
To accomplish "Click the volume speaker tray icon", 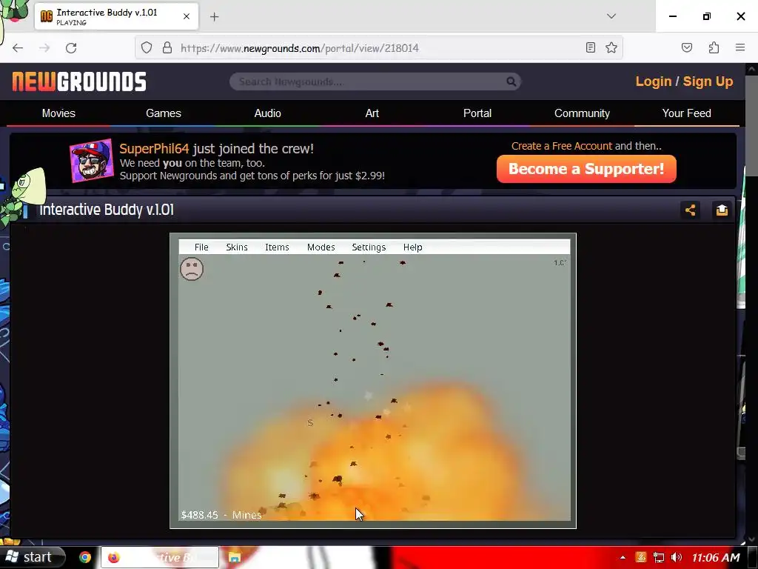I will click(677, 557).
